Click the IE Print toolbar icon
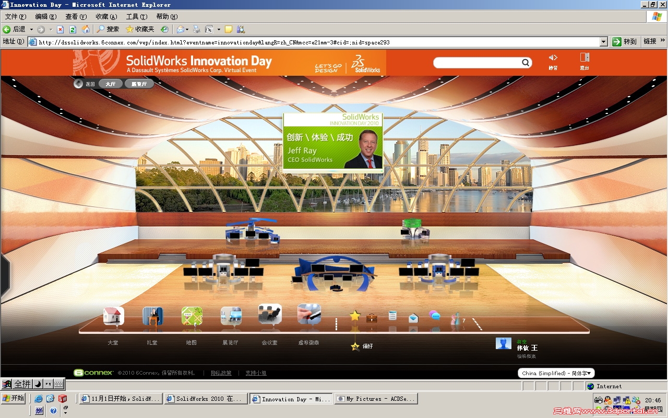The image size is (668, 418). tap(197, 29)
